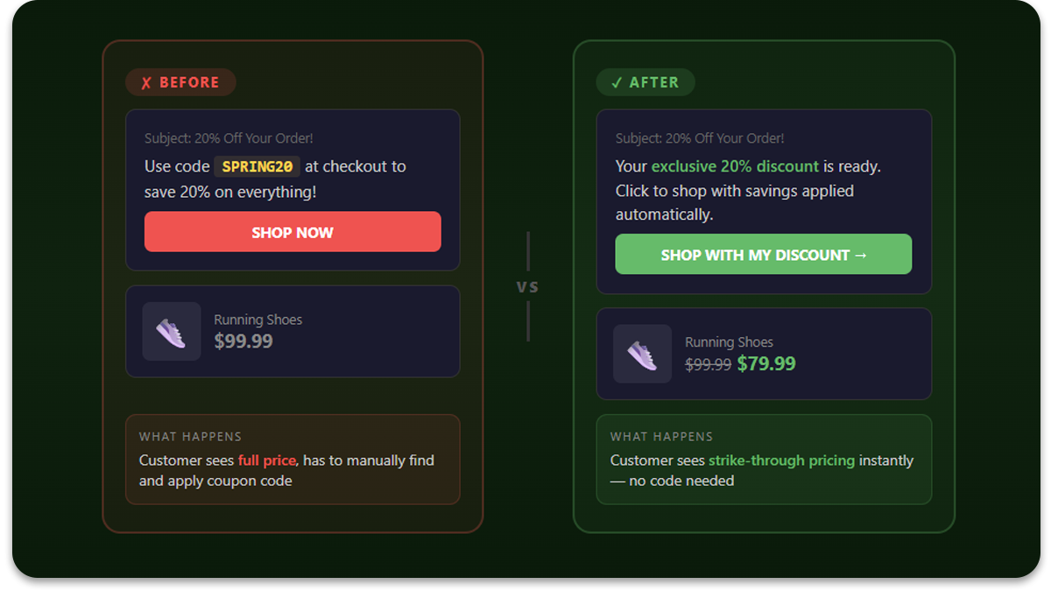Toggle the AFTER comparison badge
The height and width of the screenshot is (591, 1051).
point(645,82)
